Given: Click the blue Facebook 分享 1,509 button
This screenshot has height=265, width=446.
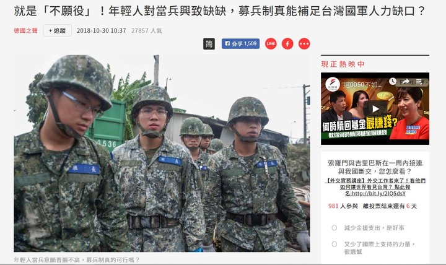Looking at the screenshot, I should point(240,44).
